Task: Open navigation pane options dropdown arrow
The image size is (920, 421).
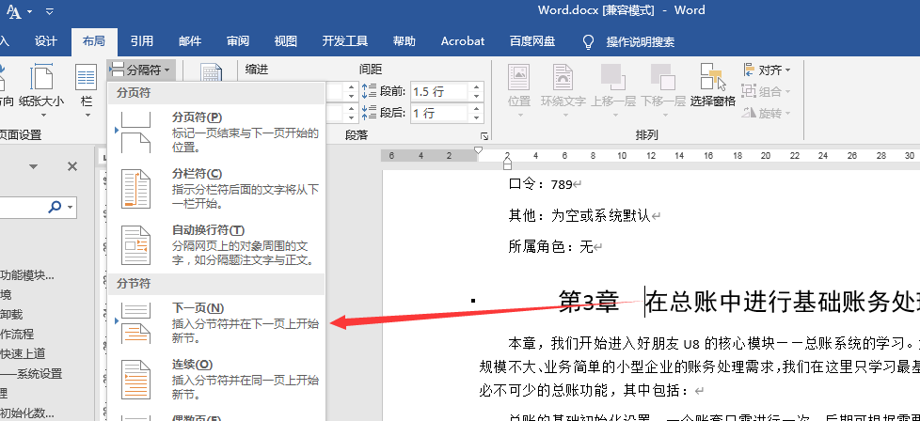Action: click(34, 166)
